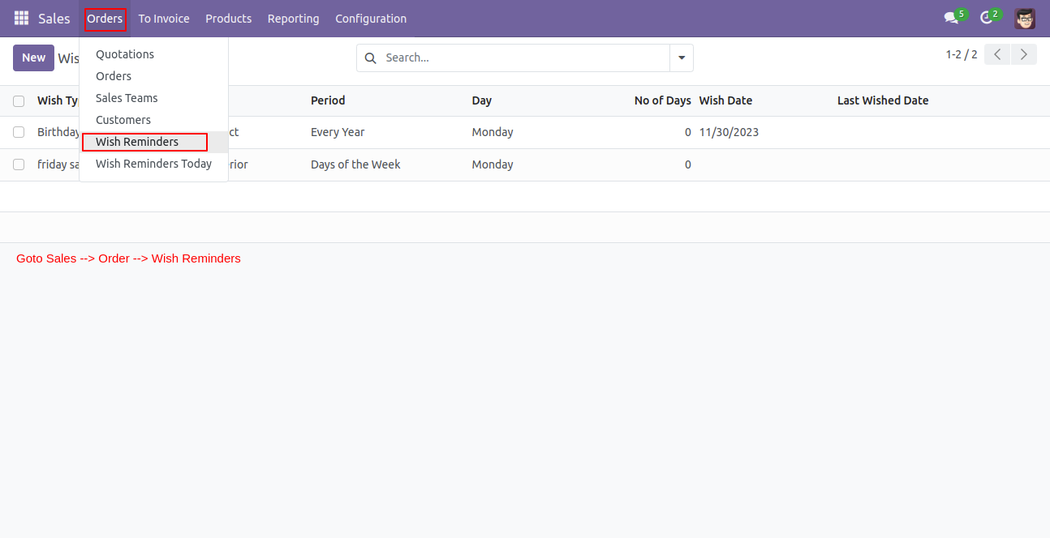
Task: Click the search magnifier icon
Action: tap(371, 58)
